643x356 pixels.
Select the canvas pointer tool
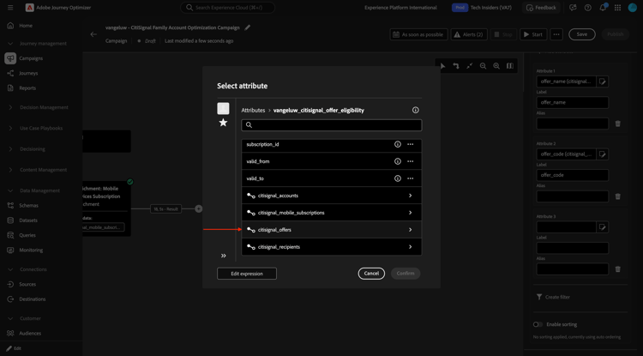[443, 65]
